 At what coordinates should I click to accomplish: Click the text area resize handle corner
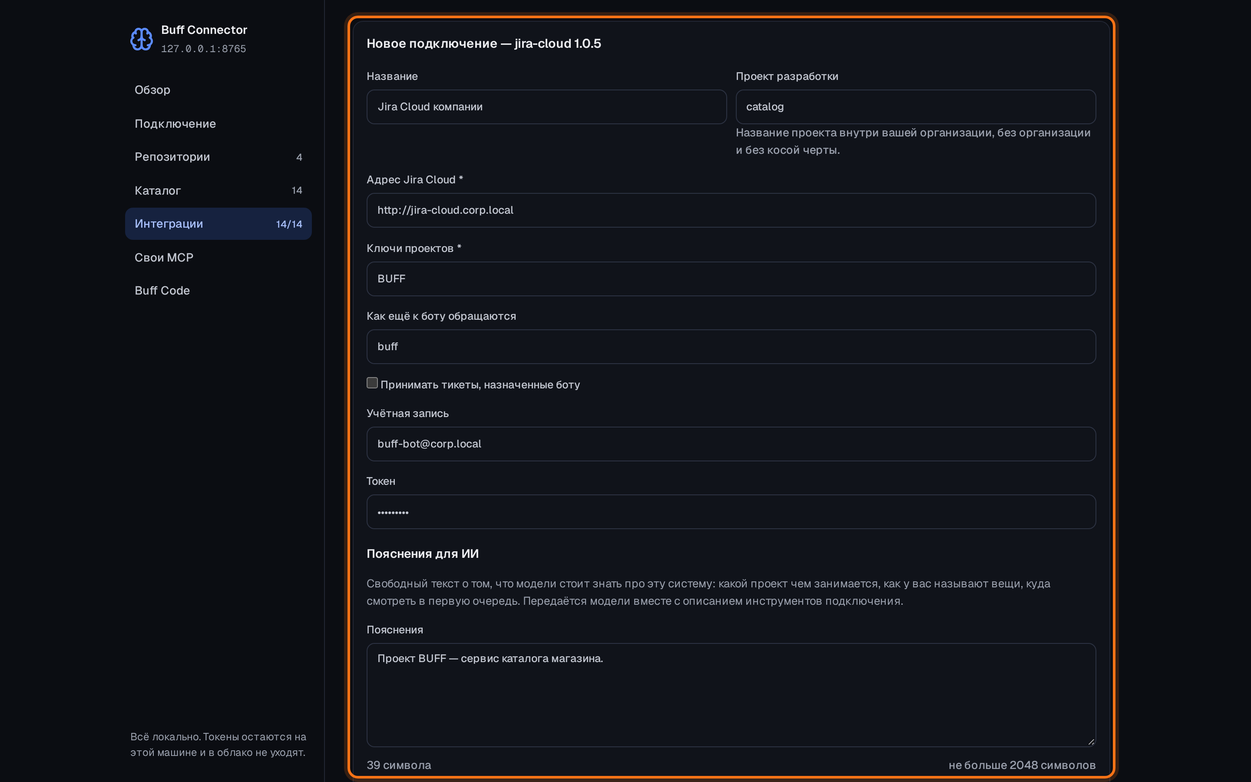[1091, 742]
